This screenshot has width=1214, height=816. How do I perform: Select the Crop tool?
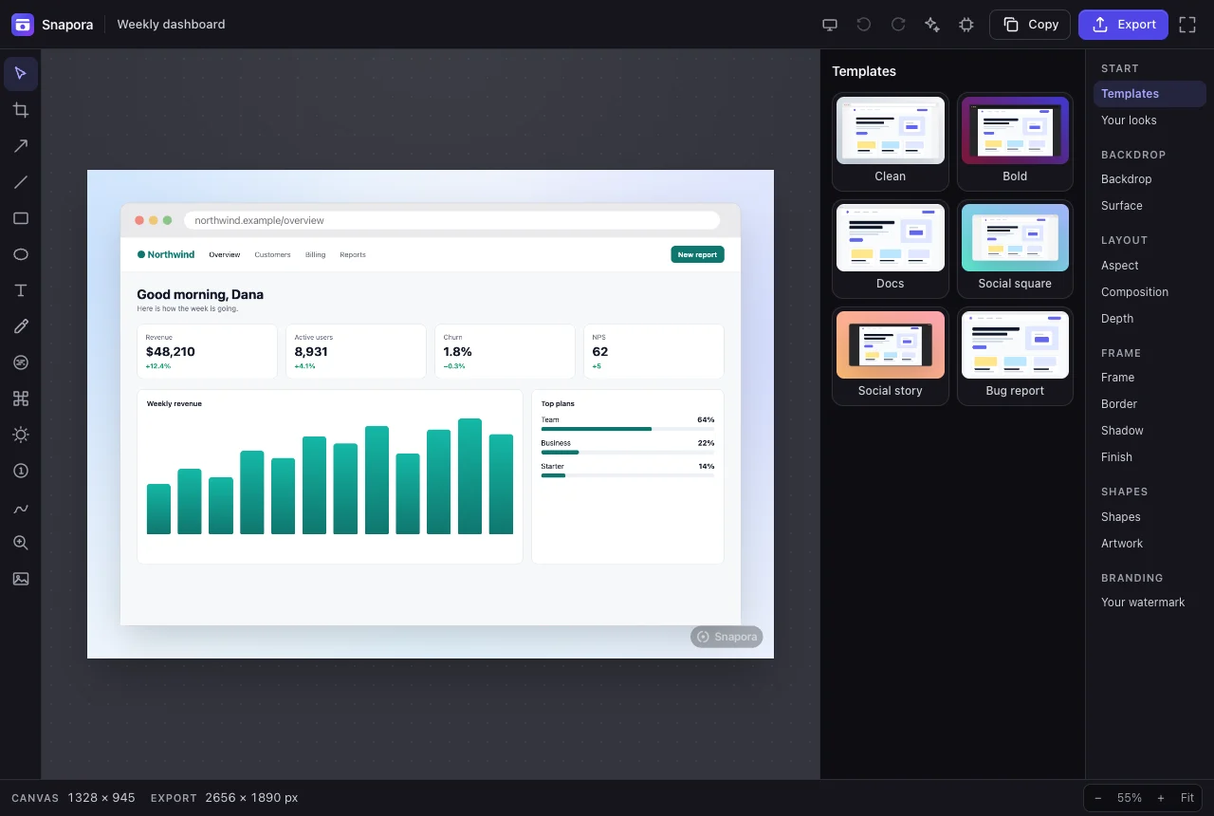point(21,110)
